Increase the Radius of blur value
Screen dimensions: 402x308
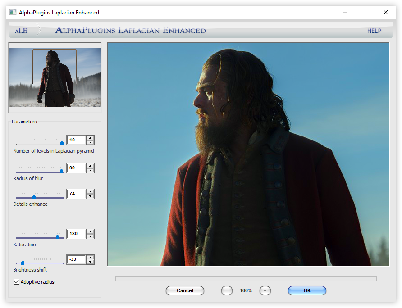point(90,166)
